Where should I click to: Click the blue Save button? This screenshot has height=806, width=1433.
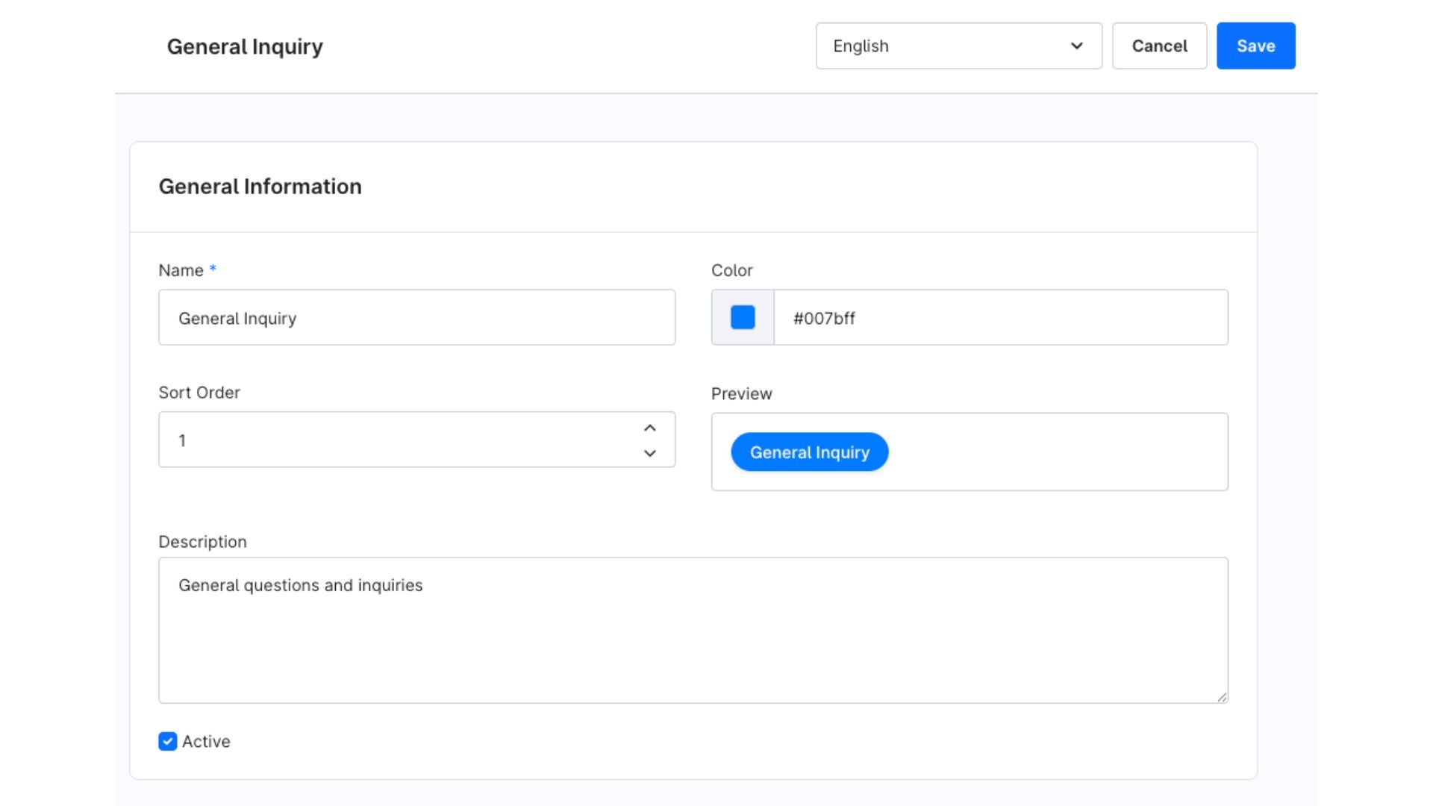(1255, 46)
